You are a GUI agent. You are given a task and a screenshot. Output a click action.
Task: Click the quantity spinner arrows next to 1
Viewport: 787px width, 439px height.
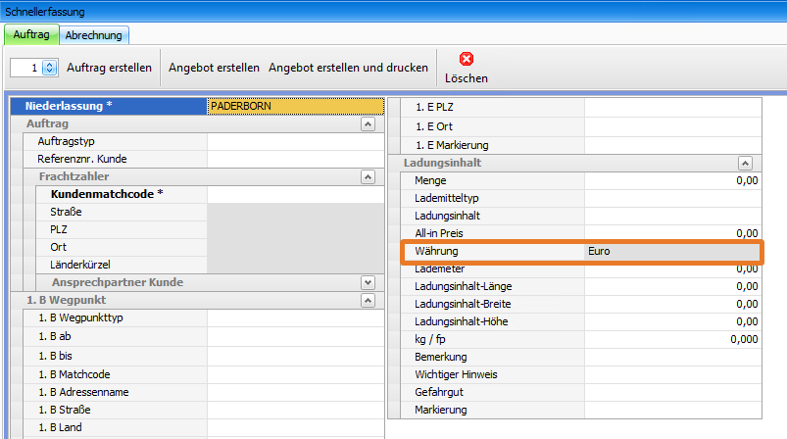pos(50,69)
